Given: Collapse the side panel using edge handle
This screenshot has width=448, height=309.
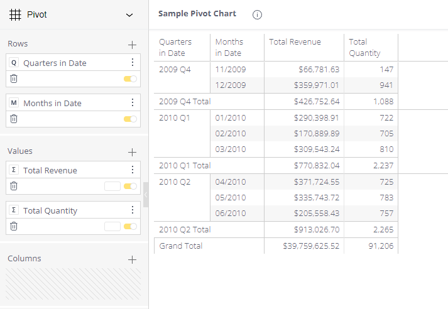Looking at the screenshot, I should click(x=146, y=195).
